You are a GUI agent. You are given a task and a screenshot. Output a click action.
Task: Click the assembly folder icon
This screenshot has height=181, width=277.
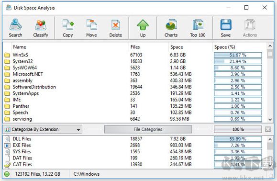click(7, 80)
